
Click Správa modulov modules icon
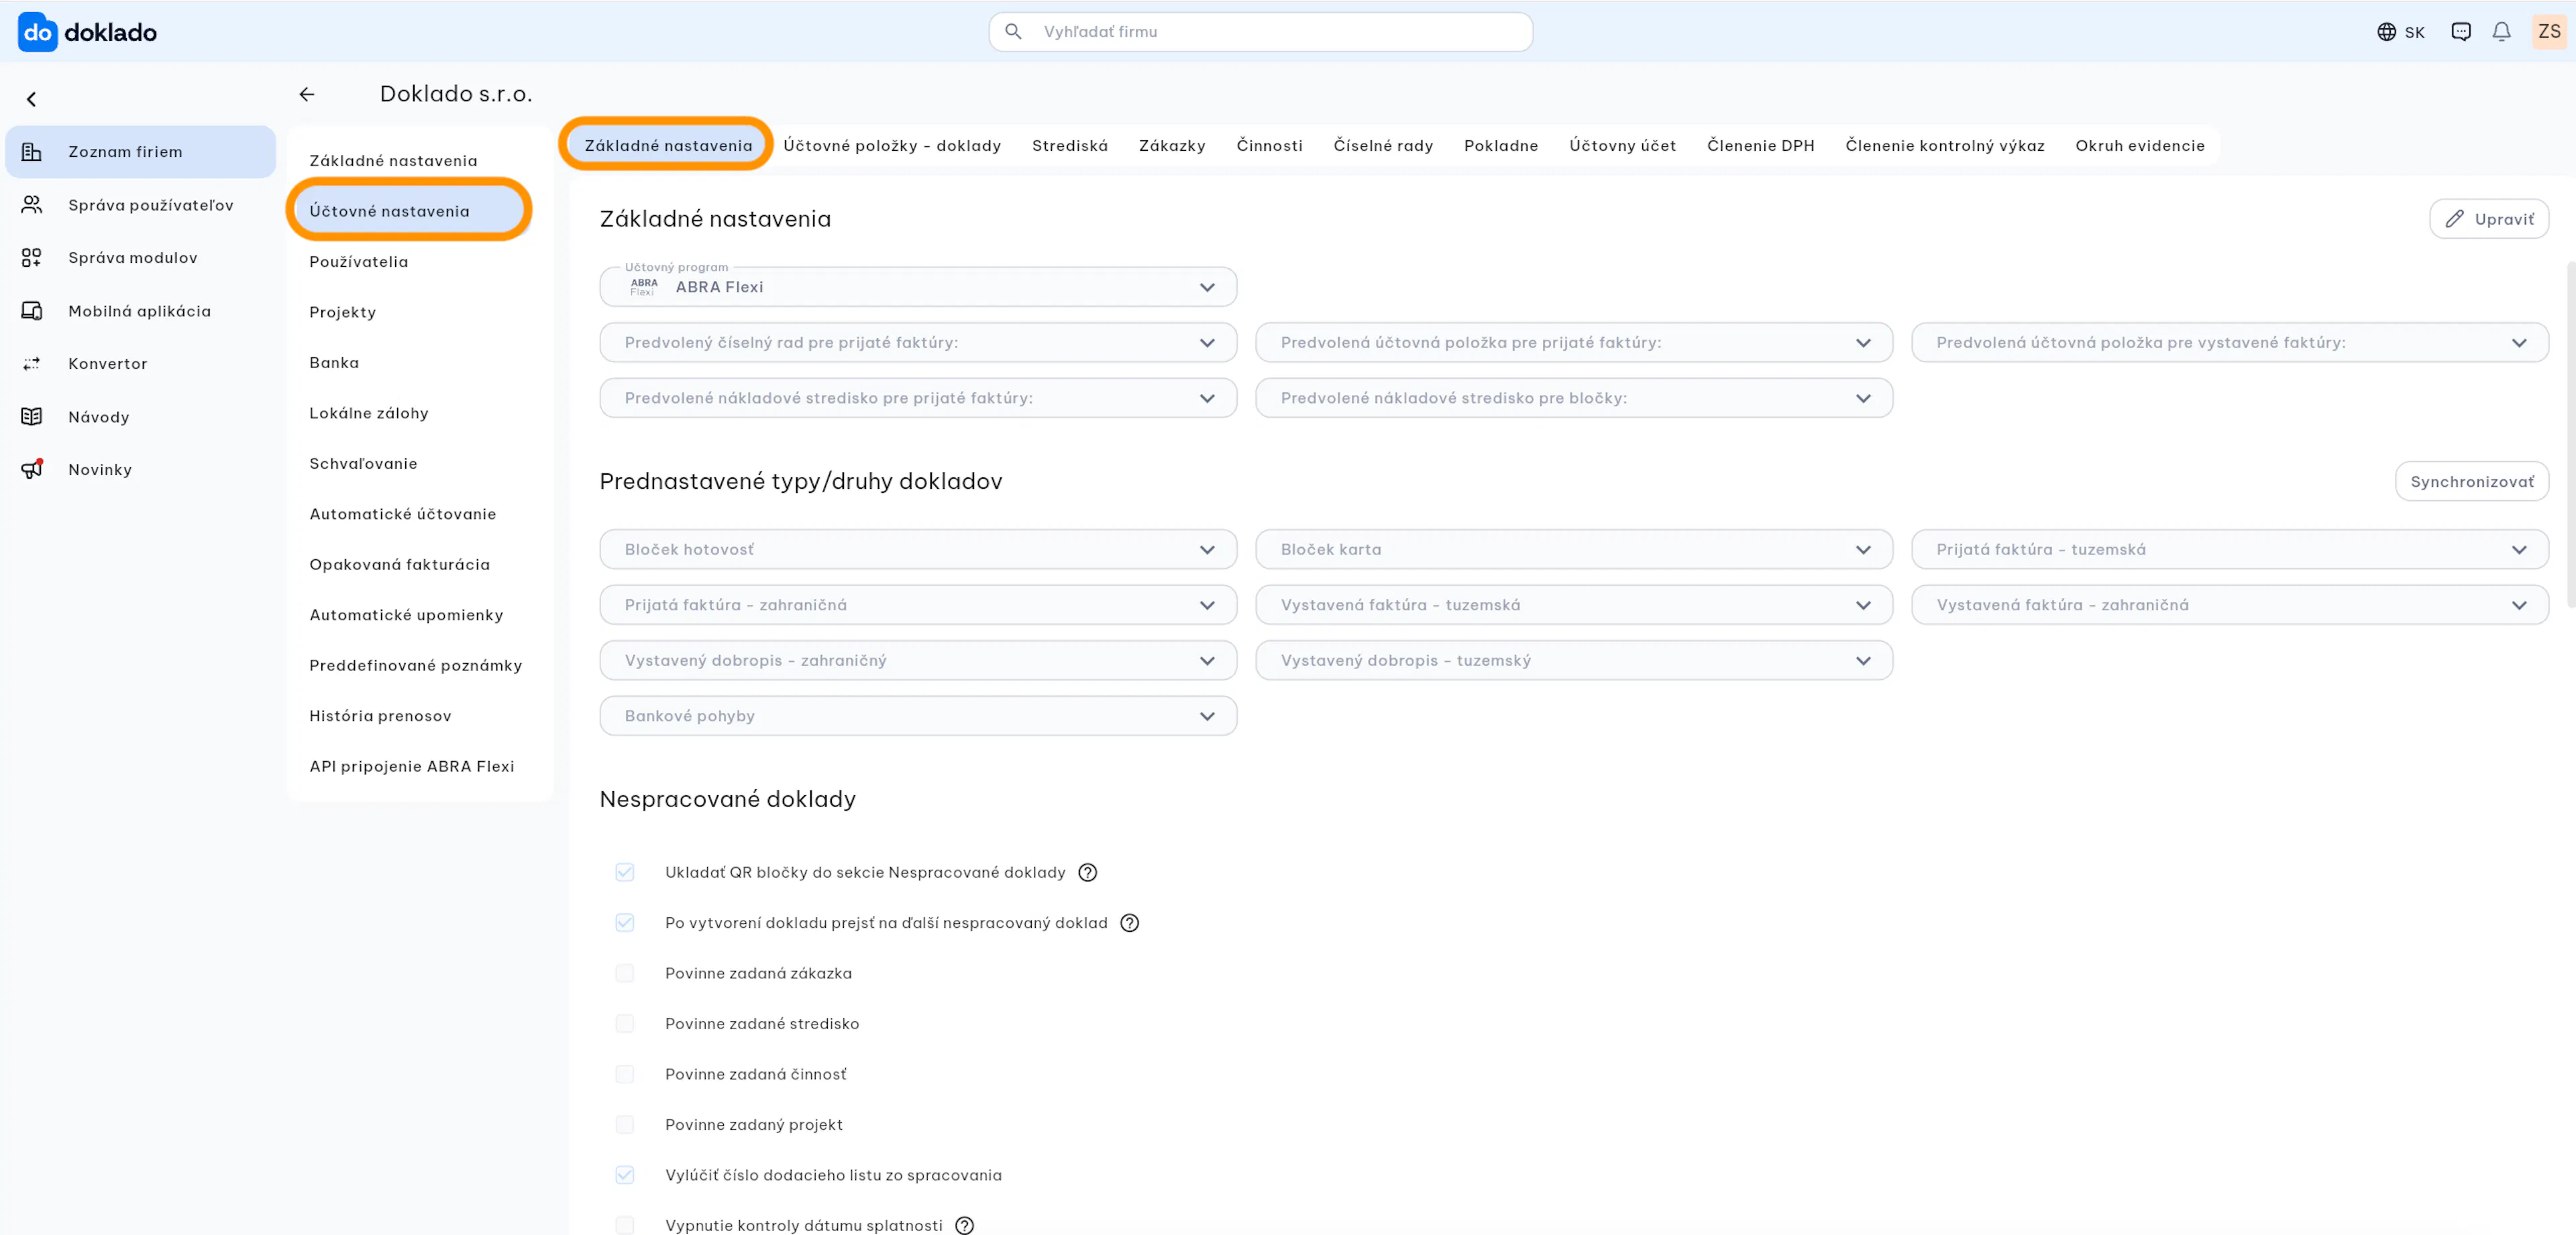click(x=32, y=257)
